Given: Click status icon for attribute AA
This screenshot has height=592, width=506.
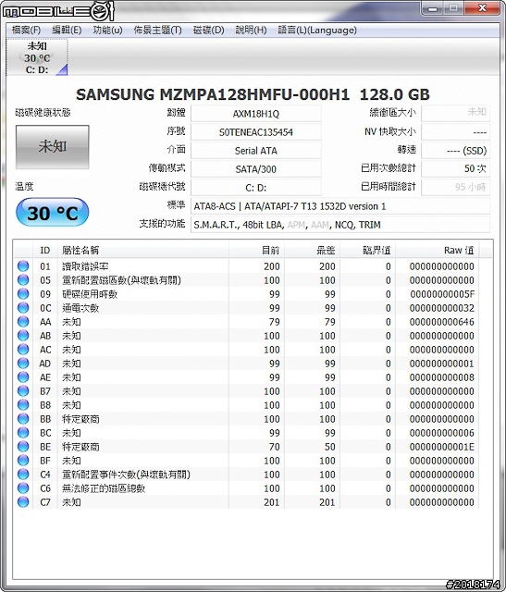Looking at the screenshot, I should click(x=23, y=322).
